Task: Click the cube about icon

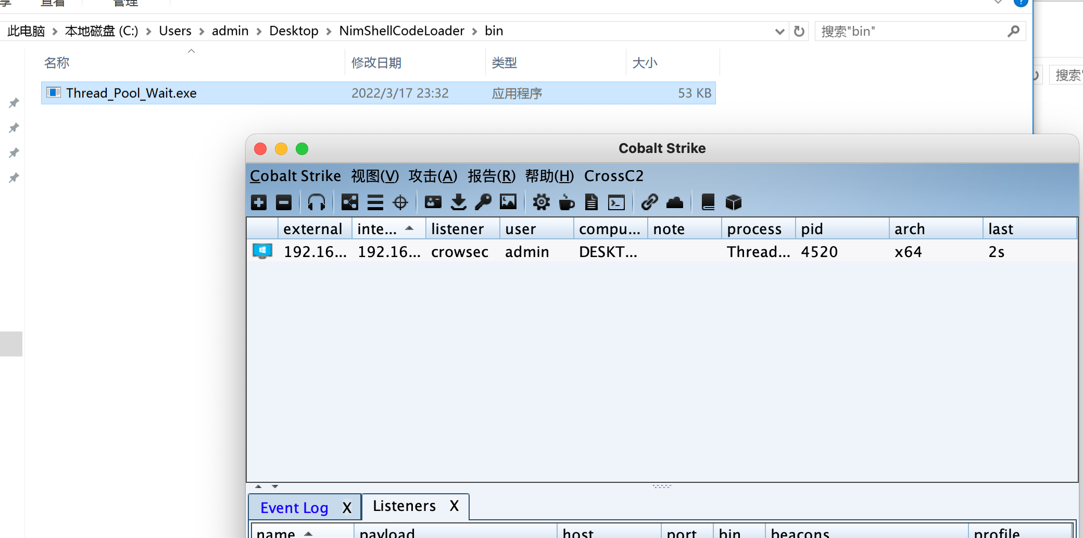Action: [x=734, y=202]
